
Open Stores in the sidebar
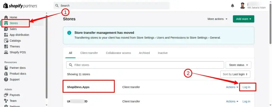tap(14, 23)
